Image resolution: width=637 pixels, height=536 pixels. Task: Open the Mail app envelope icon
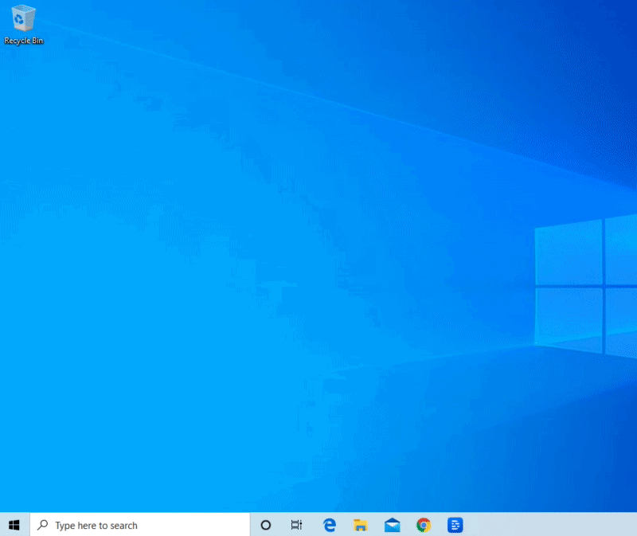click(392, 525)
